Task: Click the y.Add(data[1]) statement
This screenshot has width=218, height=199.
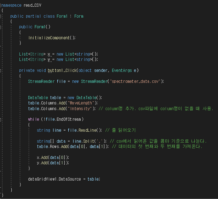Action: (53, 163)
